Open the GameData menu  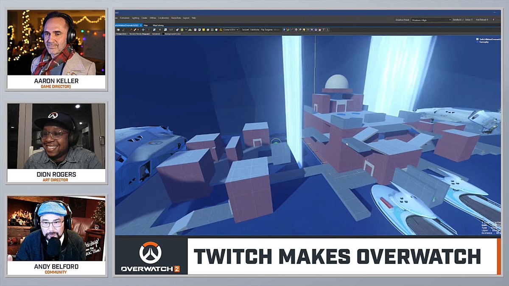[x=176, y=18]
